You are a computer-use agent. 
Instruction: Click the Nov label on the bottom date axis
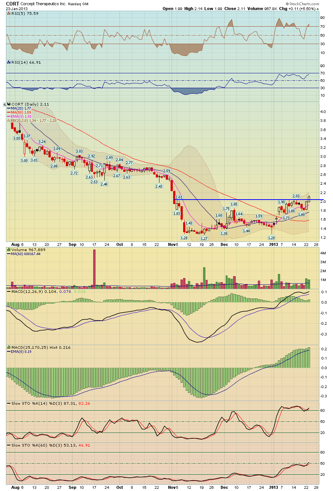point(172,487)
